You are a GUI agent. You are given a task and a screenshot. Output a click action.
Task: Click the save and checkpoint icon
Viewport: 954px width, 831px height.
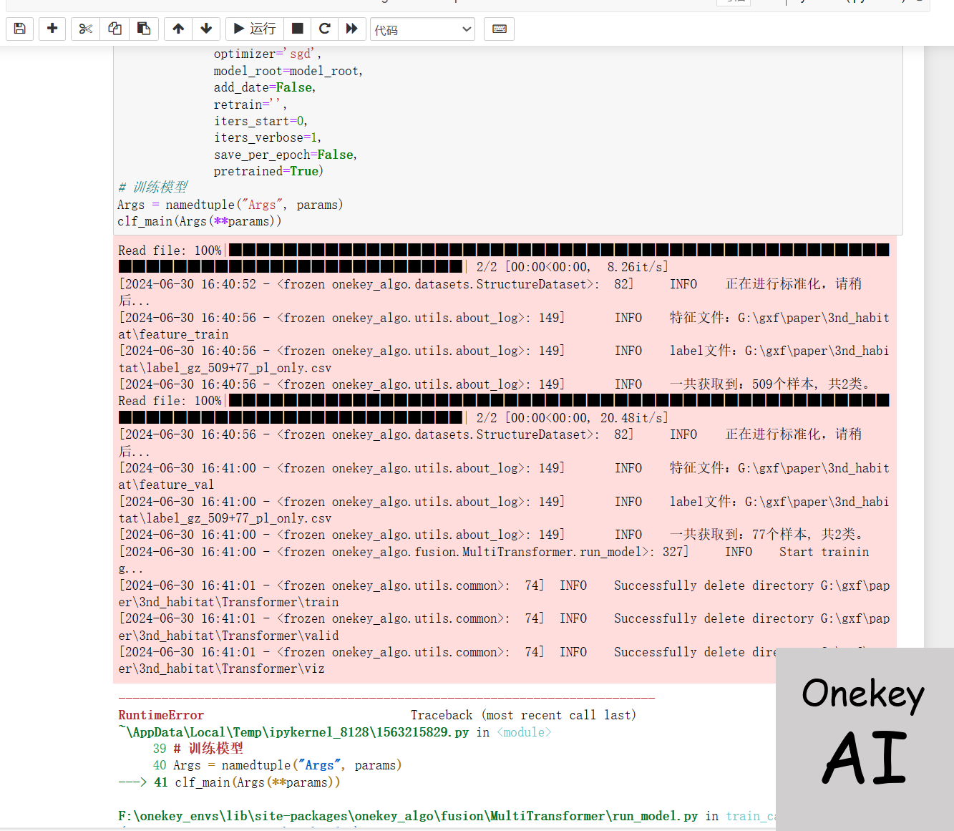(x=20, y=29)
